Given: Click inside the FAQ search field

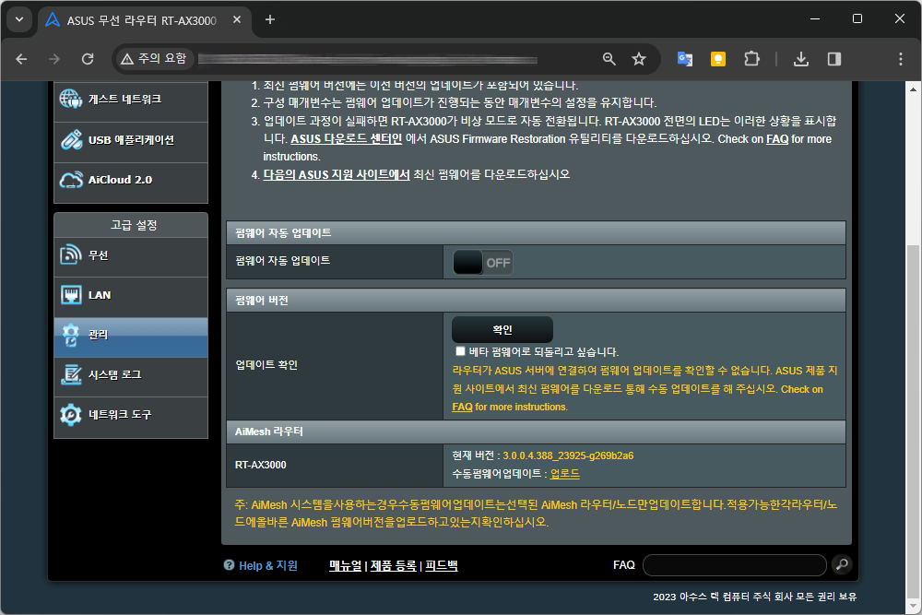Looking at the screenshot, I should pos(735,565).
